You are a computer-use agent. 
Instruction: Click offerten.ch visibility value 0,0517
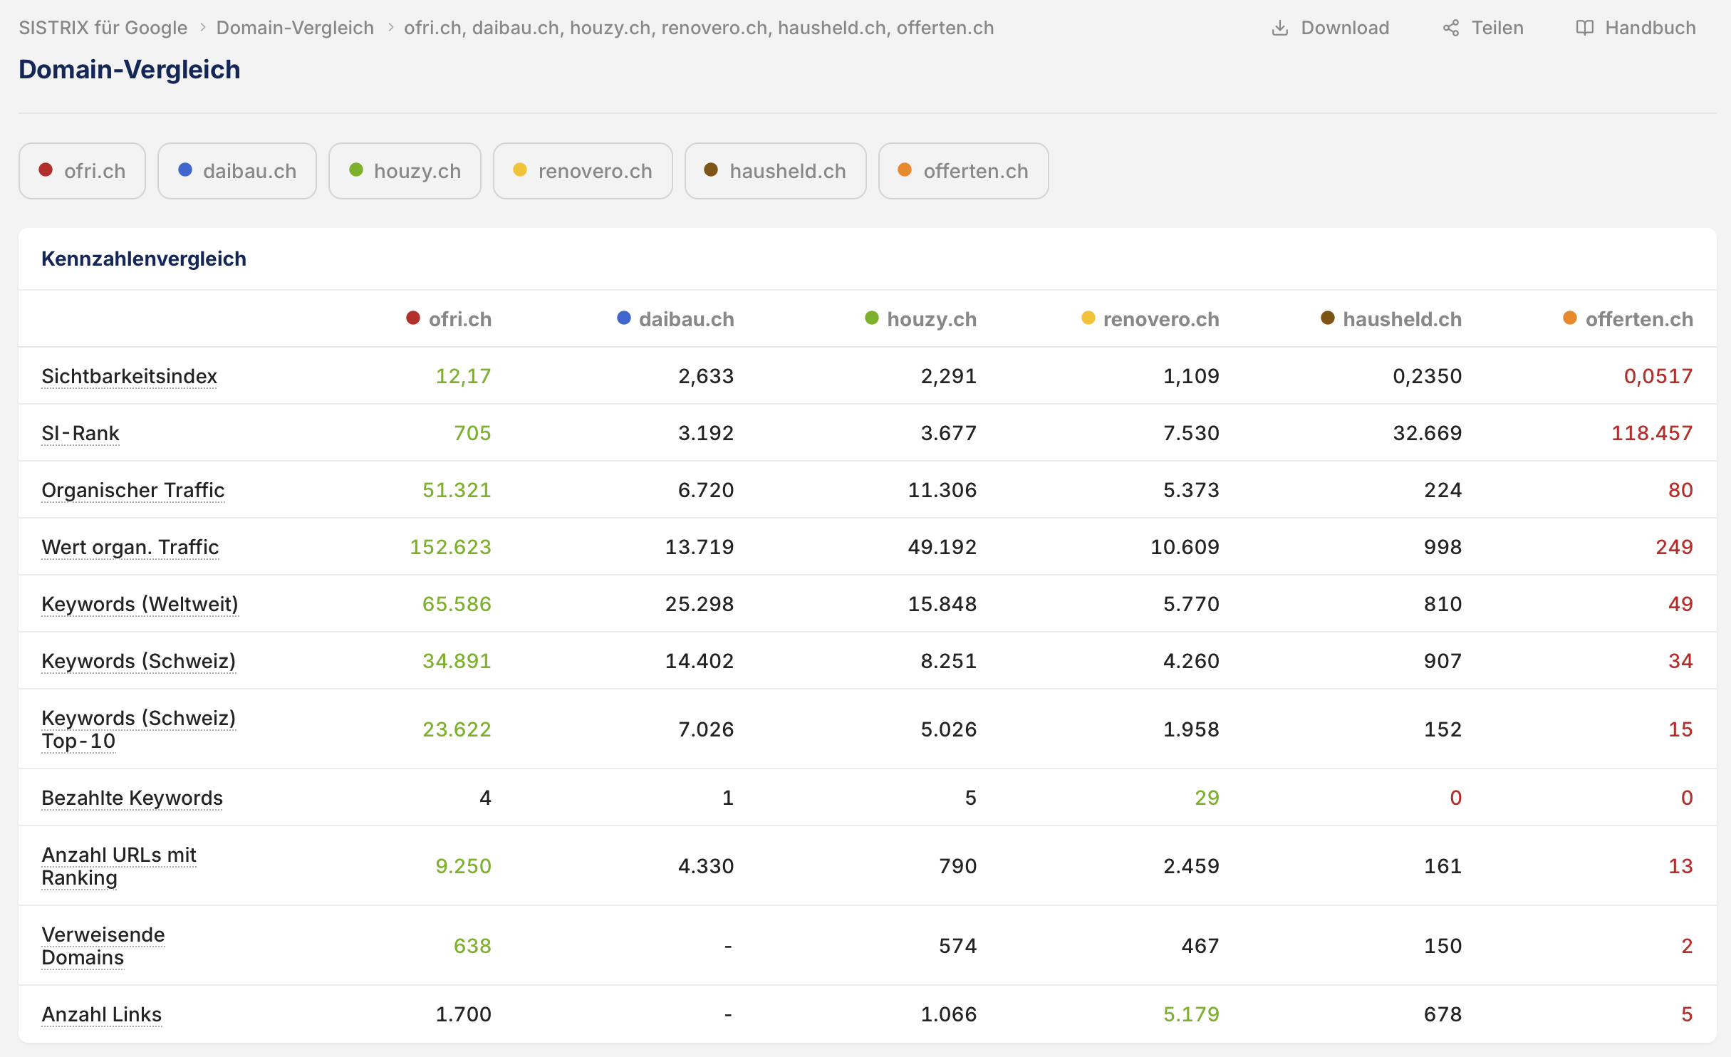coord(1658,376)
